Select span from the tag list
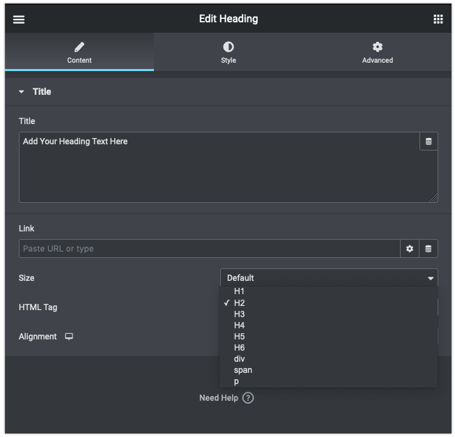This screenshot has width=455, height=437. (243, 370)
